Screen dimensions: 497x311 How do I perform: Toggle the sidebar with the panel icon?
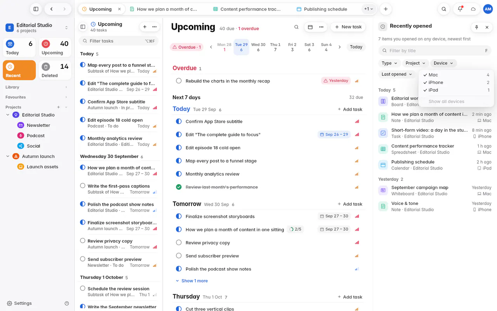tap(36, 9)
